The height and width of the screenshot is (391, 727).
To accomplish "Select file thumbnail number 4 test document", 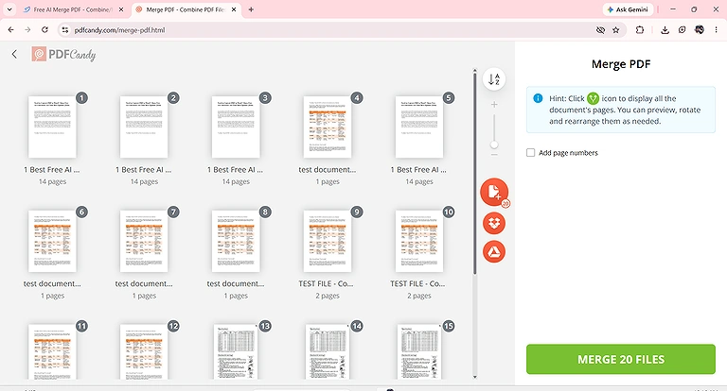I will 328,127.
